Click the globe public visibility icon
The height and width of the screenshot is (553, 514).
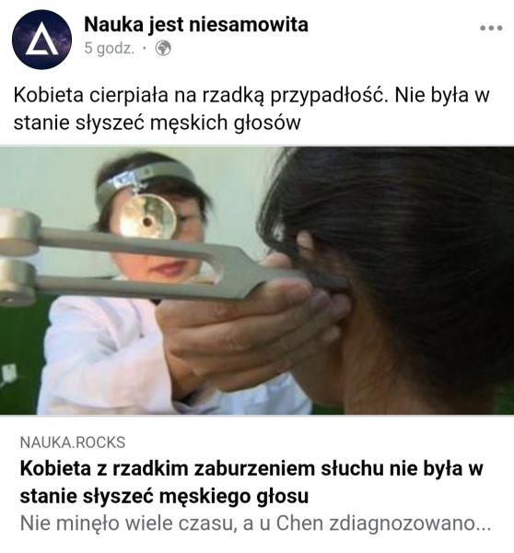(x=163, y=48)
